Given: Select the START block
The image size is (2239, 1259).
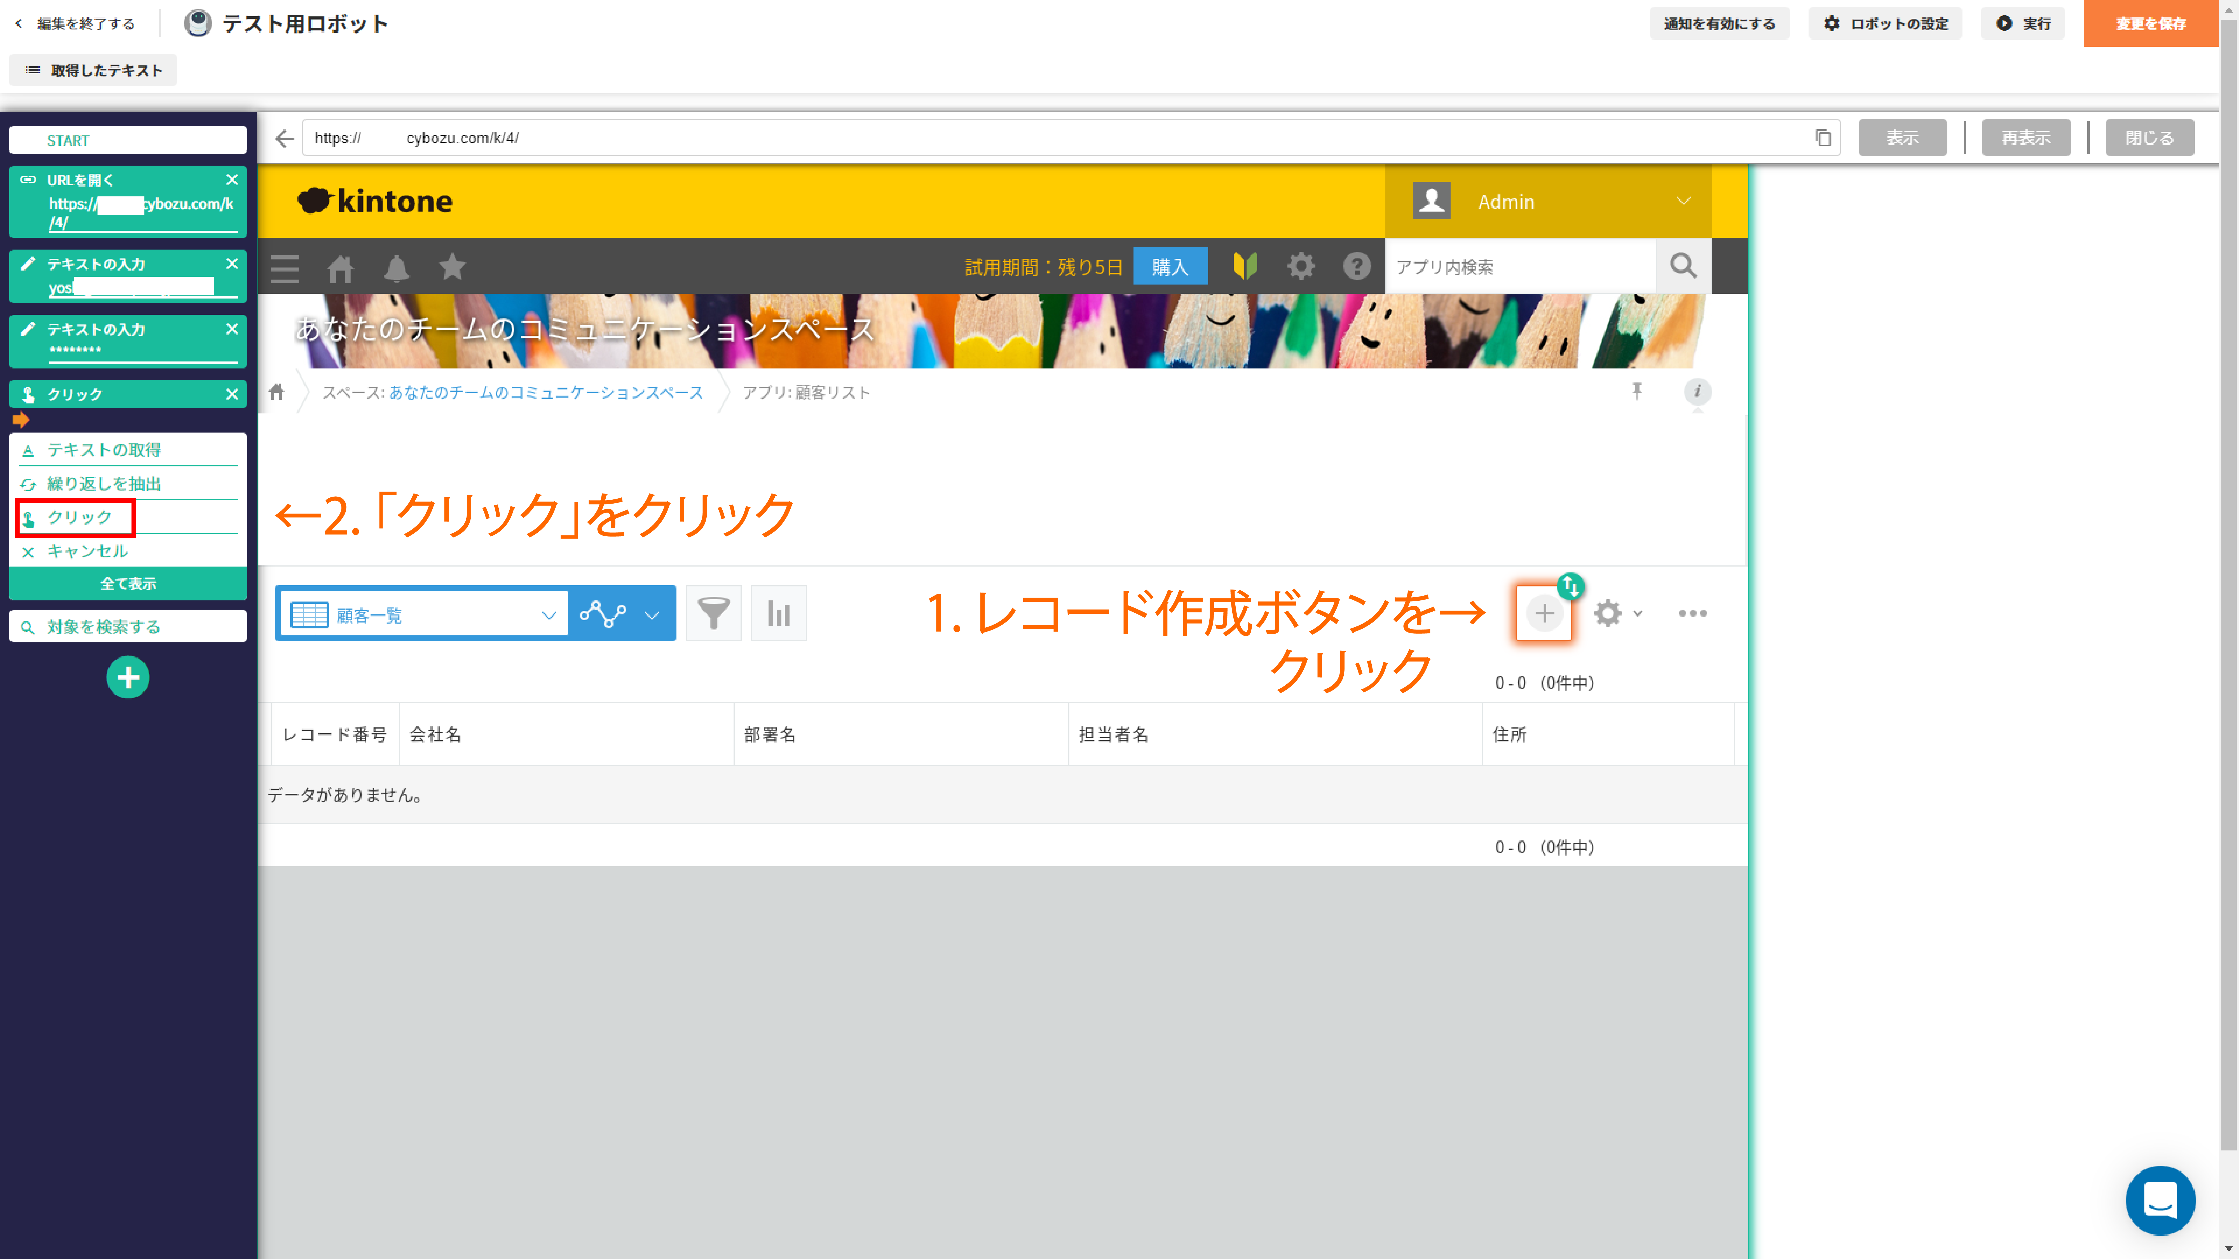Looking at the screenshot, I should tap(128, 140).
